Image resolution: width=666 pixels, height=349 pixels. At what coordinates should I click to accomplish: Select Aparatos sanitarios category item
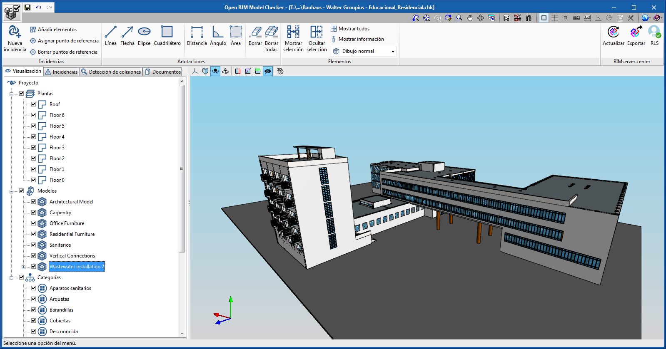coord(70,288)
